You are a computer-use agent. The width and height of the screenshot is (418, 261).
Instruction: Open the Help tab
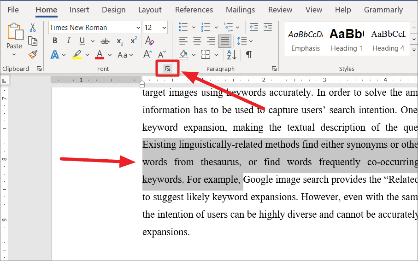click(343, 10)
